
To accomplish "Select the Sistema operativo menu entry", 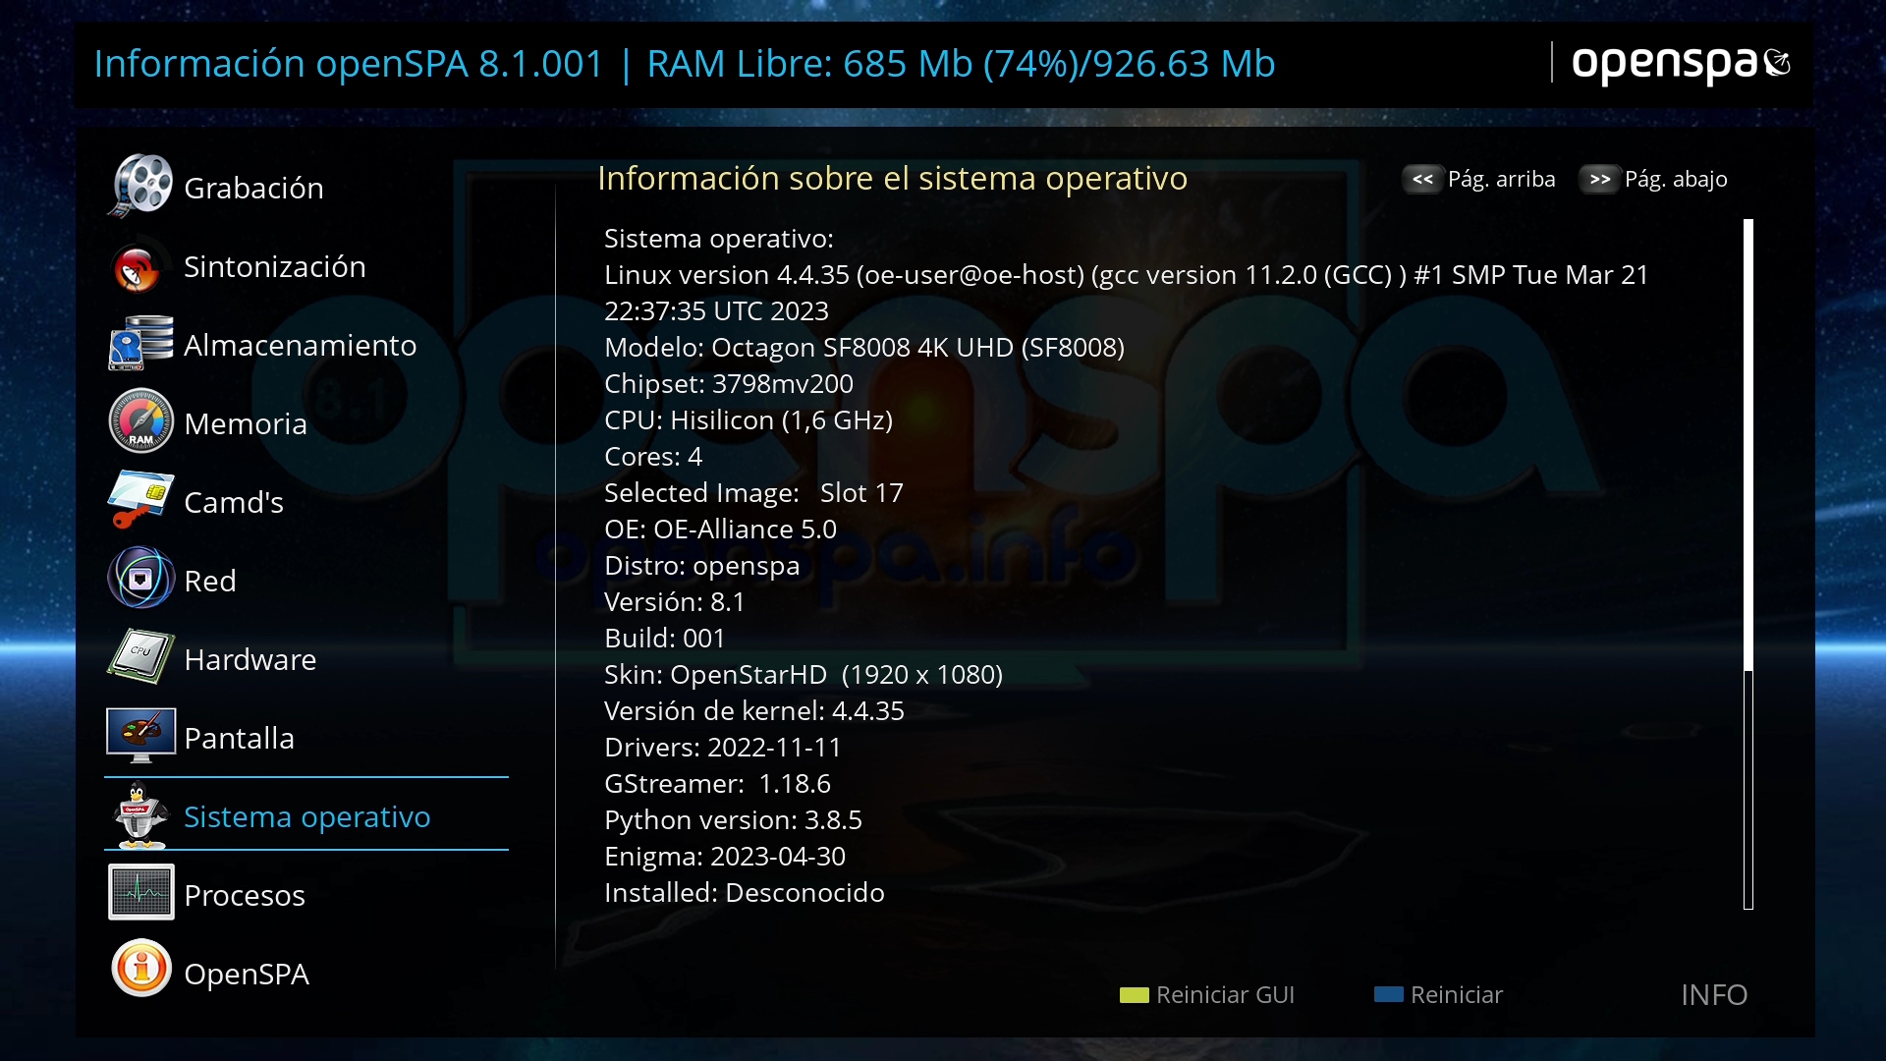I will 306,816.
